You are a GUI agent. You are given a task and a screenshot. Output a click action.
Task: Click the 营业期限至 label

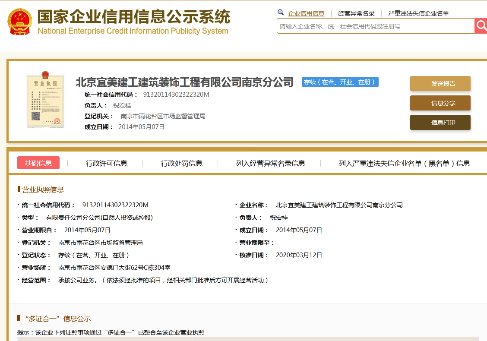point(256,243)
